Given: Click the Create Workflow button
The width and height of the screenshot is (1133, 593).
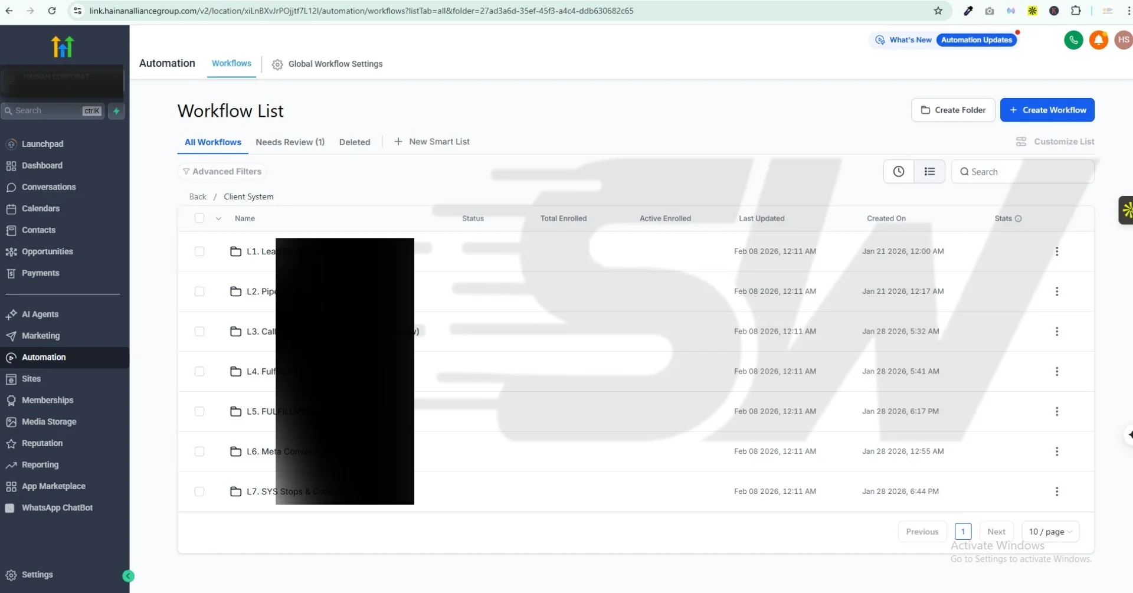Looking at the screenshot, I should pyautogui.click(x=1047, y=110).
